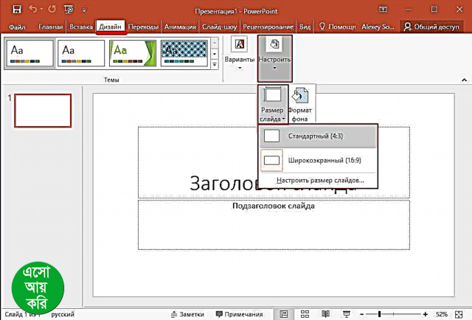This screenshot has height=320, width=472.
Task: Open the Transitions (Переходы) tab
Action: coord(143,27)
